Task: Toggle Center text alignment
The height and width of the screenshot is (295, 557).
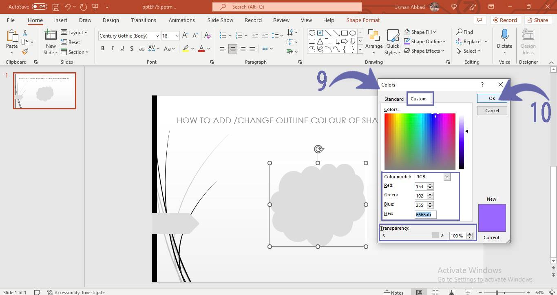Action: coord(232,49)
